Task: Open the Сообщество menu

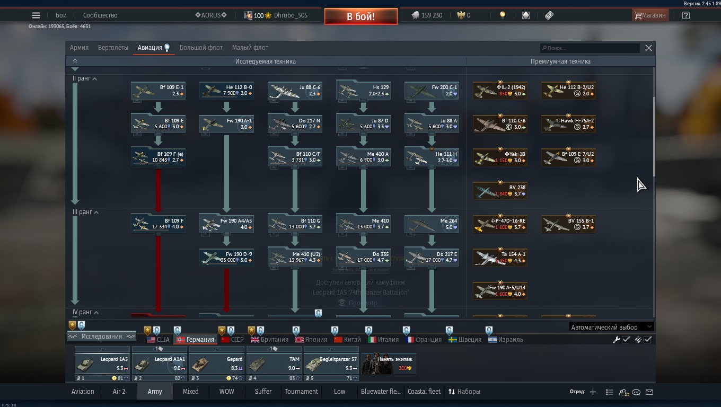Action: click(x=100, y=15)
